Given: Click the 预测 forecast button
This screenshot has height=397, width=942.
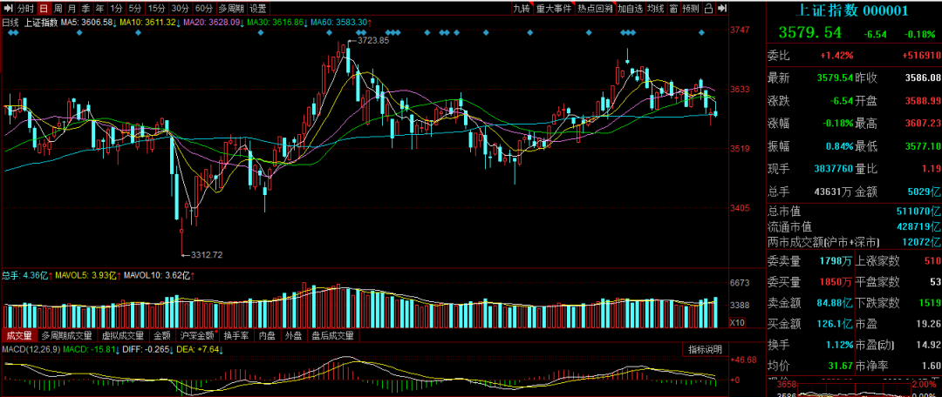Looking at the screenshot, I should (x=692, y=9).
